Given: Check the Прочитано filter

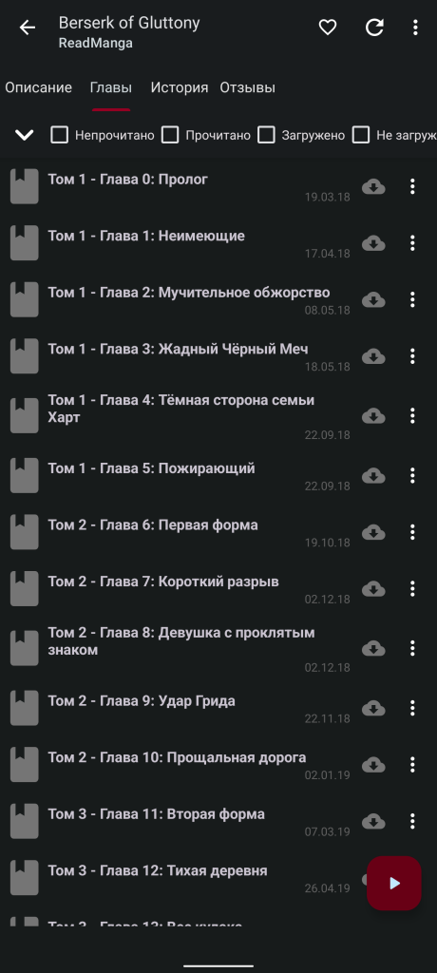Looking at the screenshot, I should coord(170,135).
